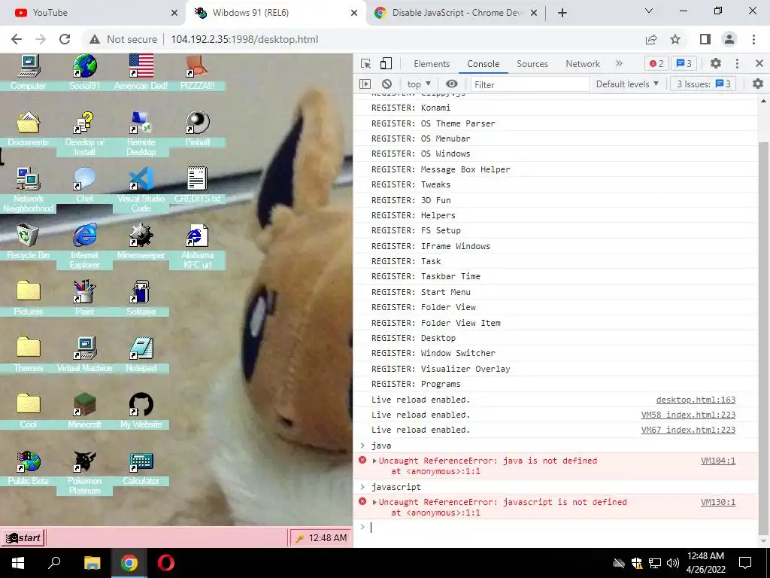Open the Pictures folder icon
This screenshot has height=578, width=770.
point(28,292)
